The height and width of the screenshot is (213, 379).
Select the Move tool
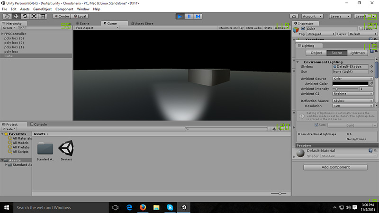click(16, 16)
